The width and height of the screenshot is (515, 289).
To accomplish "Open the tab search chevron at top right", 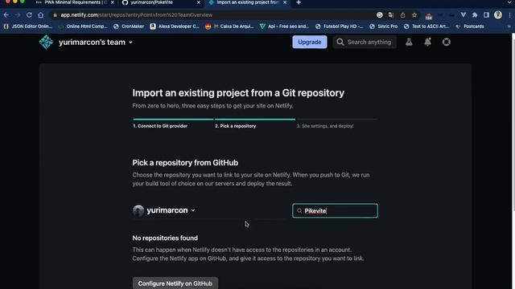I will [509, 2].
